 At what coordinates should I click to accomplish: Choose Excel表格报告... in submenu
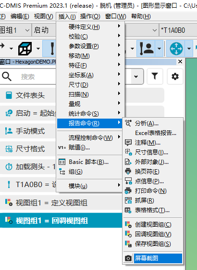click(153, 133)
